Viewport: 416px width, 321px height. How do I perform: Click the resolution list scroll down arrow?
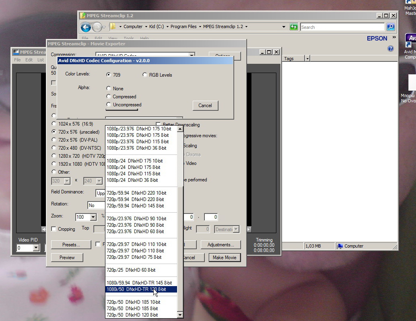pyautogui.click(x=180, y=315)
